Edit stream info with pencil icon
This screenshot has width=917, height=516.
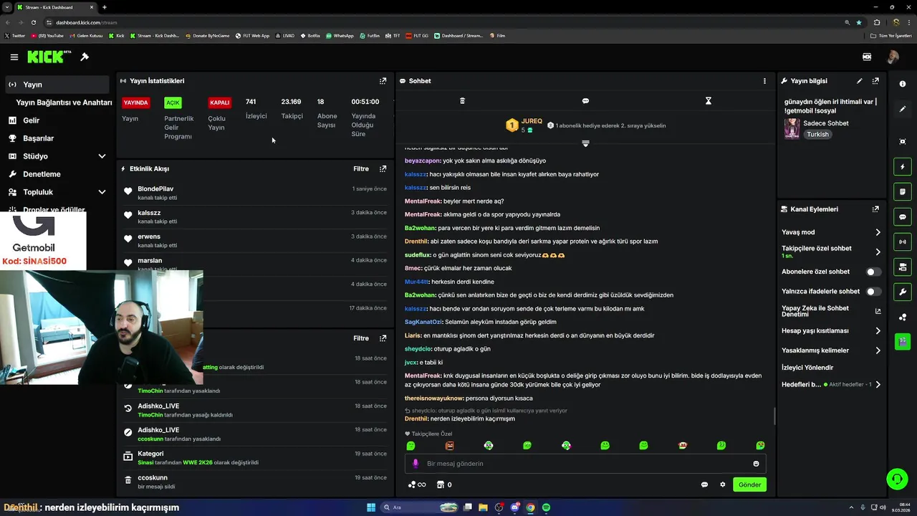tap(860, 81)
